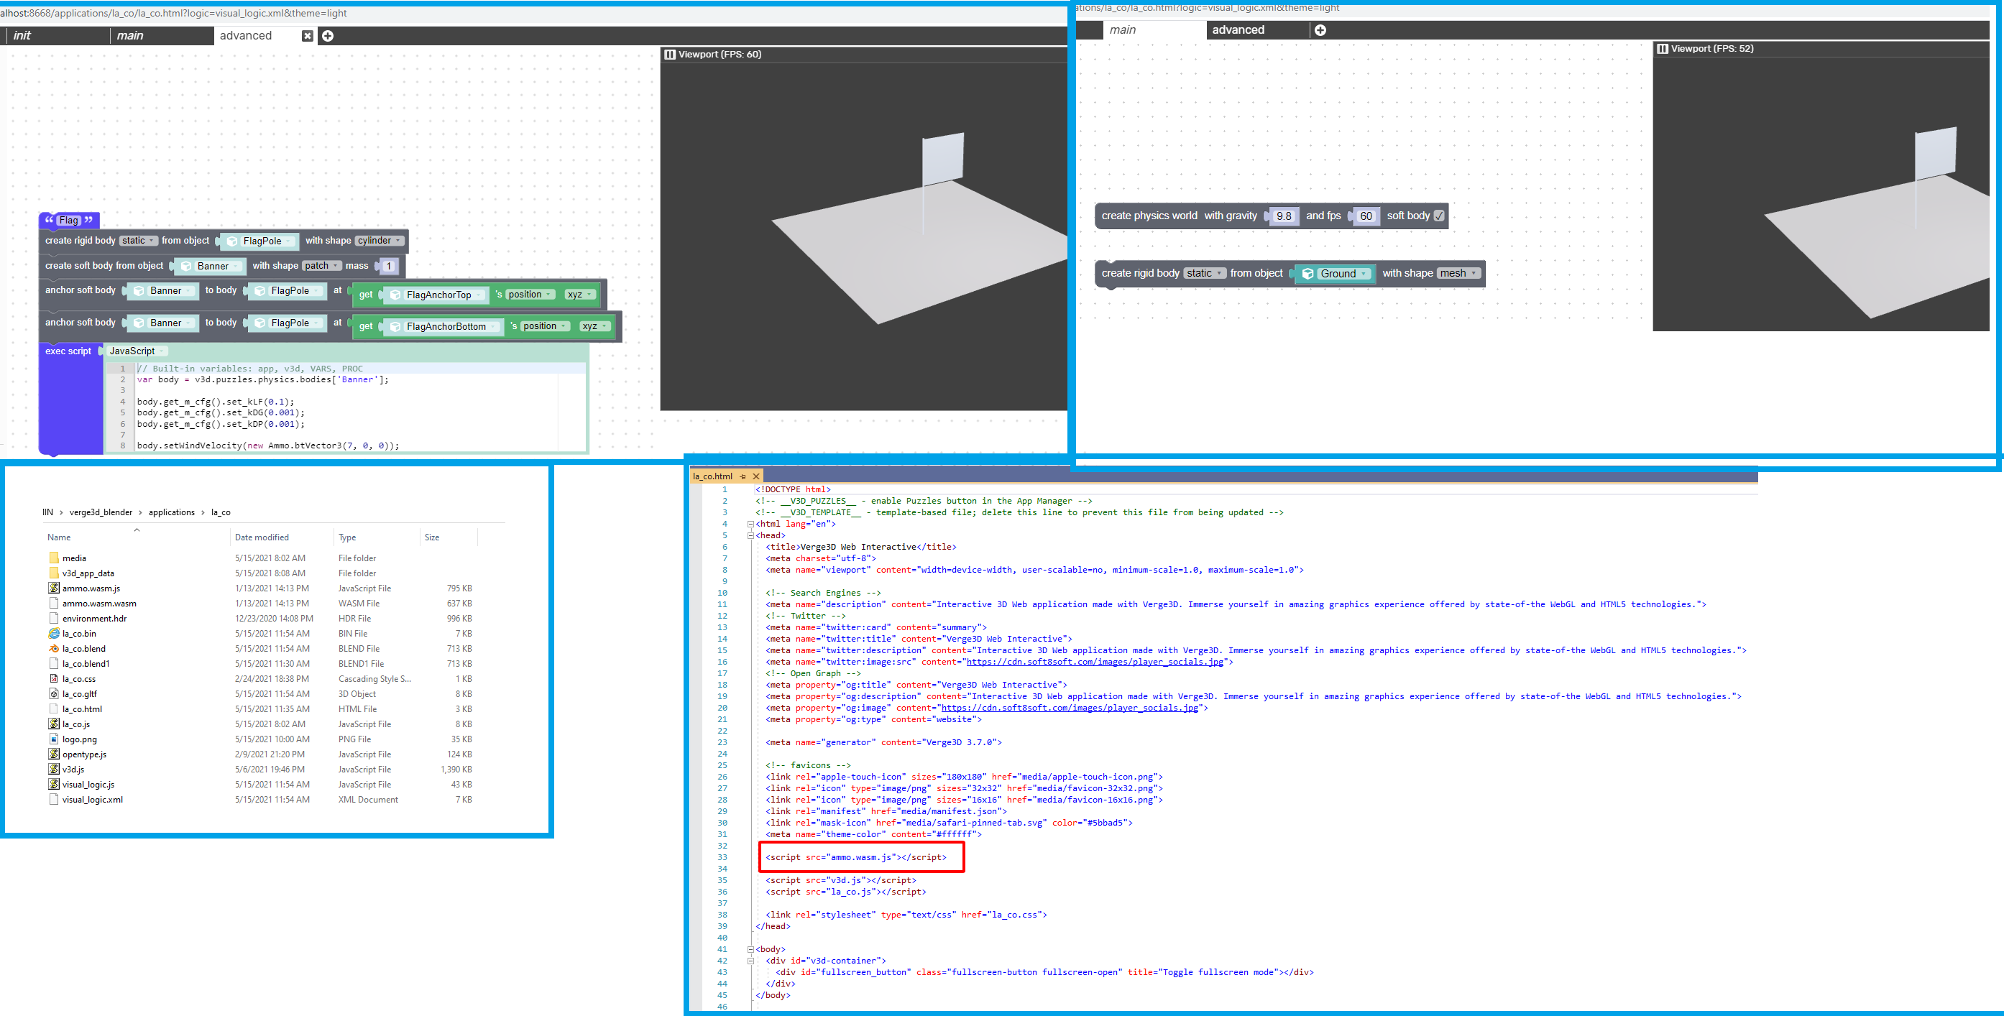Screen dimensions: 2004x1016
Task: Select the visual_logic.js file icon
Action: coord(54,784)
